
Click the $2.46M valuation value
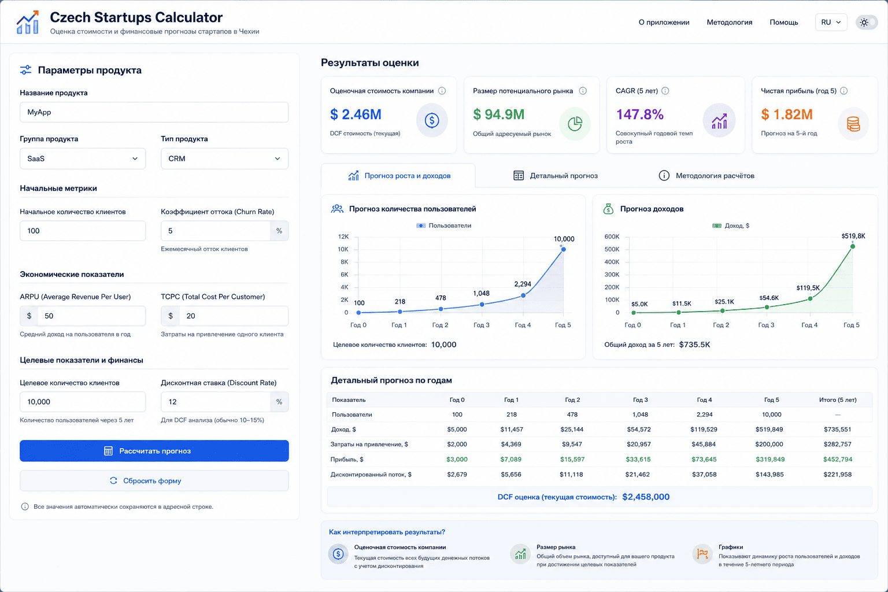[x=356, y=114]
